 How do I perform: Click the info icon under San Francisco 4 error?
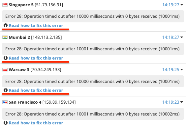[6, 123]
